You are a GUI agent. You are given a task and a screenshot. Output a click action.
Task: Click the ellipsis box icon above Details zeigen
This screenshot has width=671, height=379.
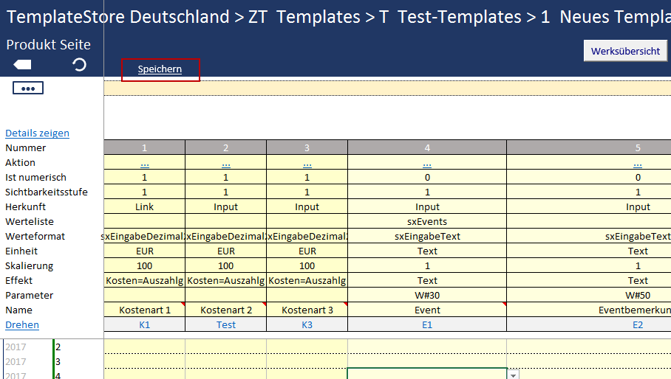tap(28, 88)
